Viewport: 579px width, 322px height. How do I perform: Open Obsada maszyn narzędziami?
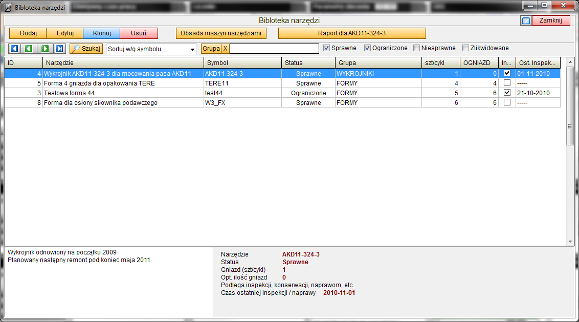[221, 33]
